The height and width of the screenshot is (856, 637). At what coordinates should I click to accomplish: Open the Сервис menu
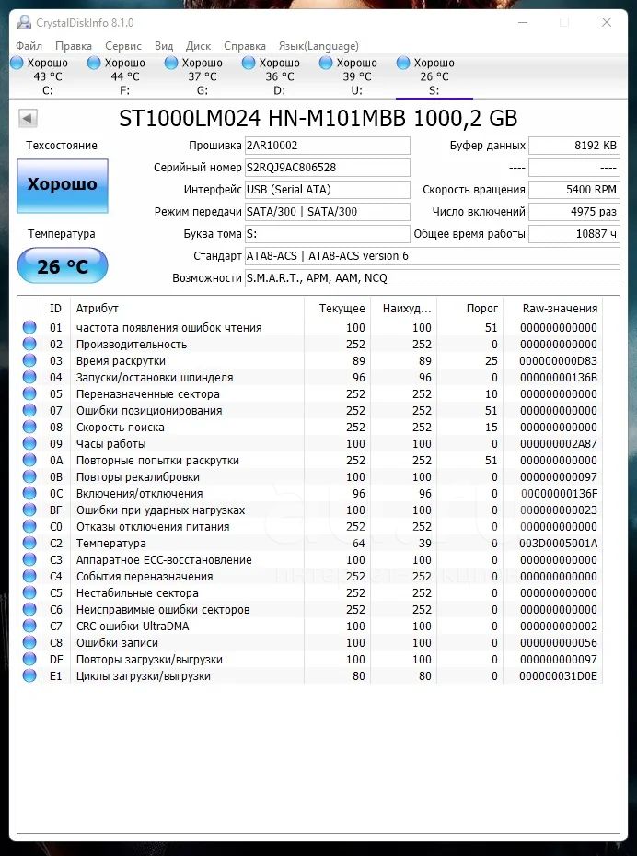coord(123,46)
